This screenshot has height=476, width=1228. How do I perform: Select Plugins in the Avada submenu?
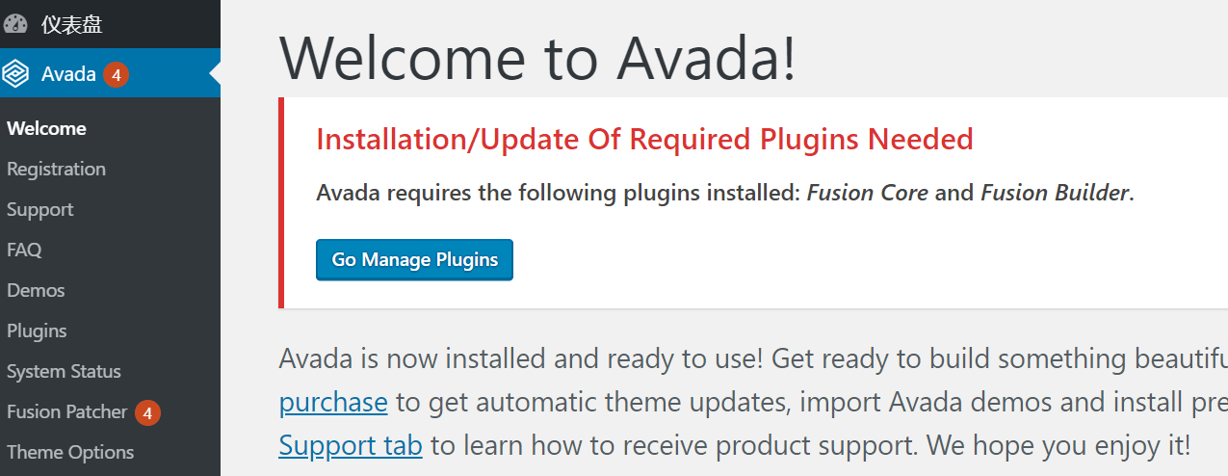[x=37, y=331]
